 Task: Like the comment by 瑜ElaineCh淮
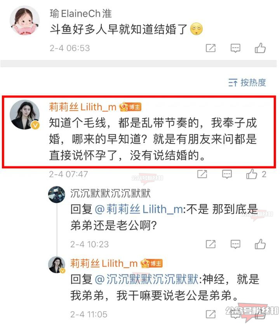point(260,48)
